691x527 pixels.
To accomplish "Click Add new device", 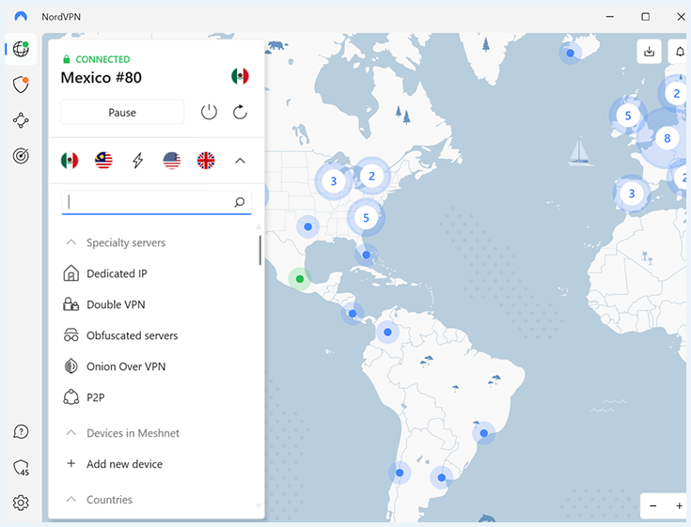I will pos(124,464).
